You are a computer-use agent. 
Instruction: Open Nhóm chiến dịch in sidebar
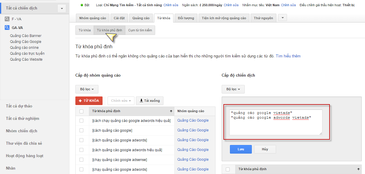point(22,131)
